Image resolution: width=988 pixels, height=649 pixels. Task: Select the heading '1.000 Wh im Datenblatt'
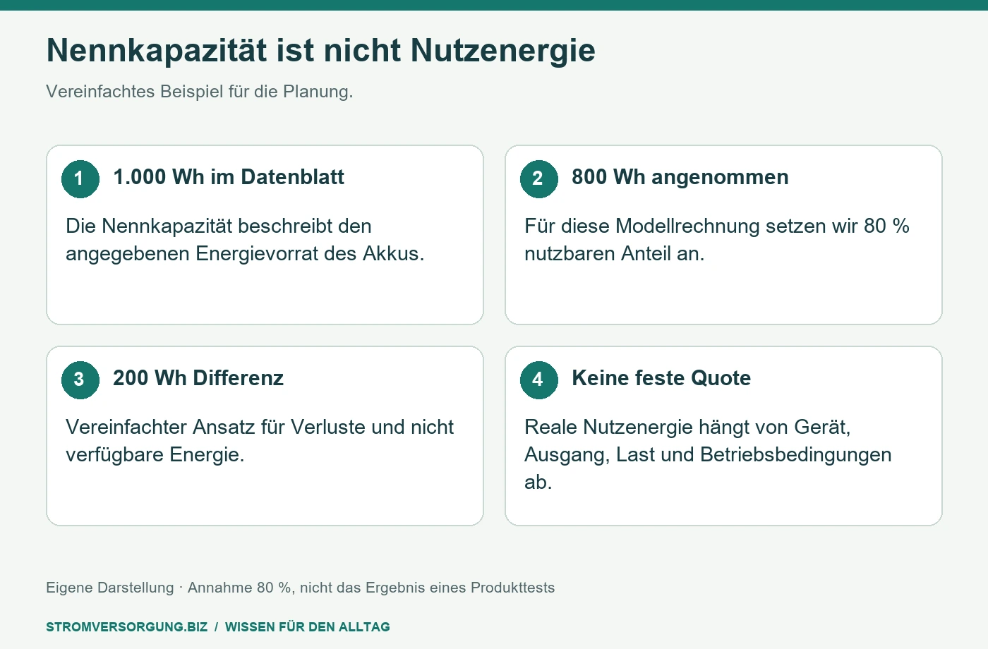[229, 177]
